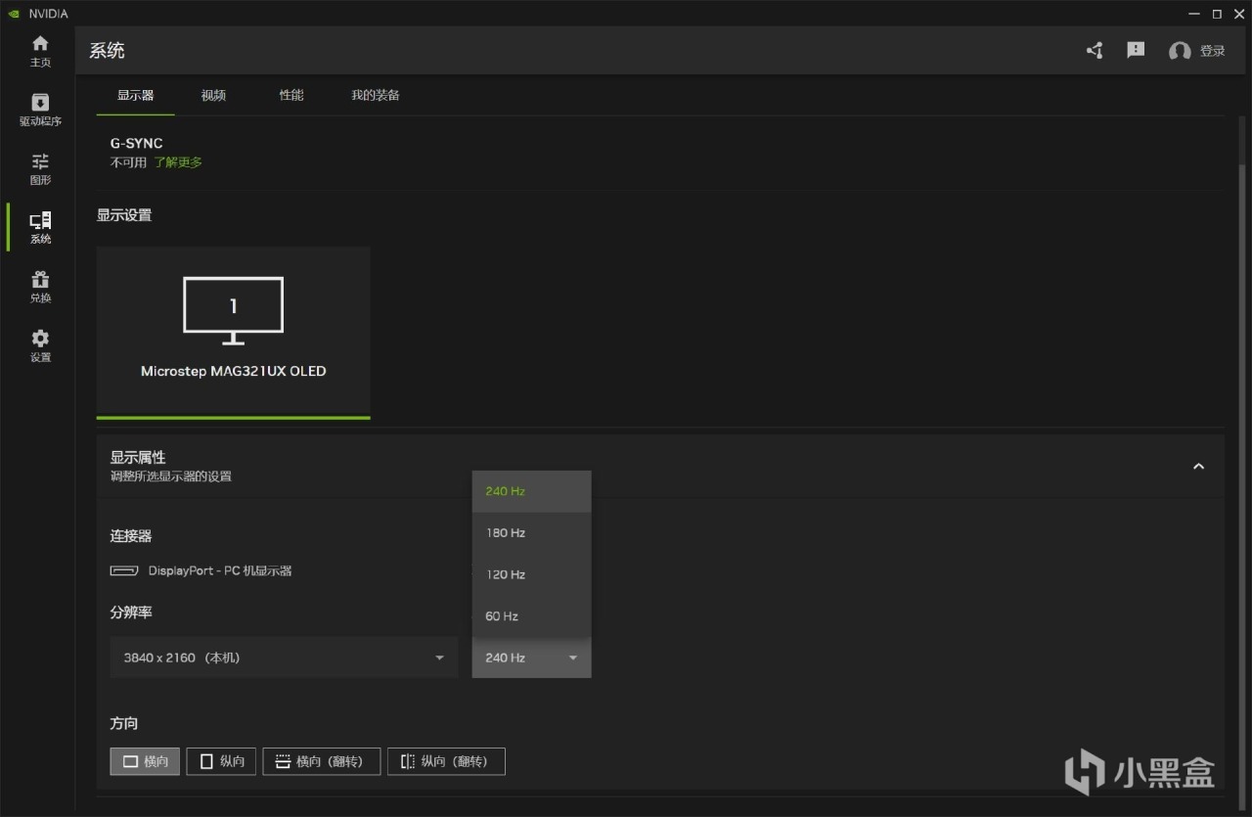Click the user avatar icon
The image size is (1252, 817).
[1180, 51]
